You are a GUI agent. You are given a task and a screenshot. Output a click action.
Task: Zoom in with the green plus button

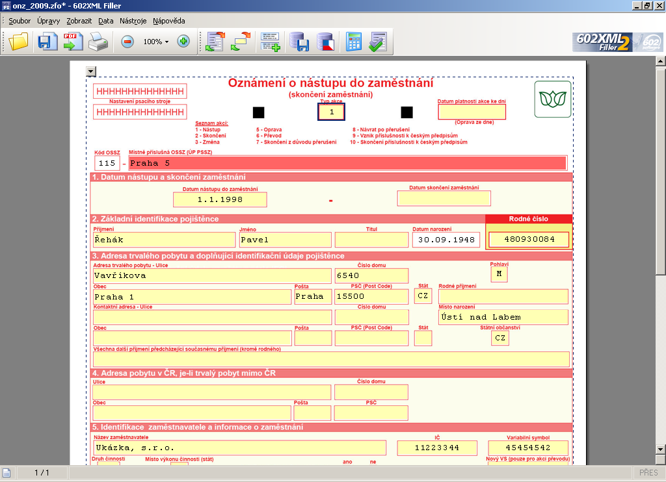click(x=183, y=42)
